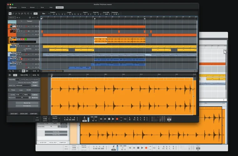
Task: Switch to the Rack view tab
Action: click(x=50, y=7)
